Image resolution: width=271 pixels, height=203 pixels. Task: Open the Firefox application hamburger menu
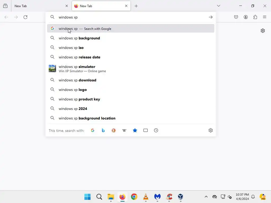[x=265, y=17]
